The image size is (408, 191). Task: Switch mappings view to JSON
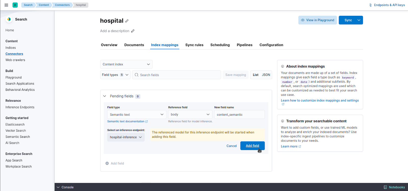click(266, 75)
